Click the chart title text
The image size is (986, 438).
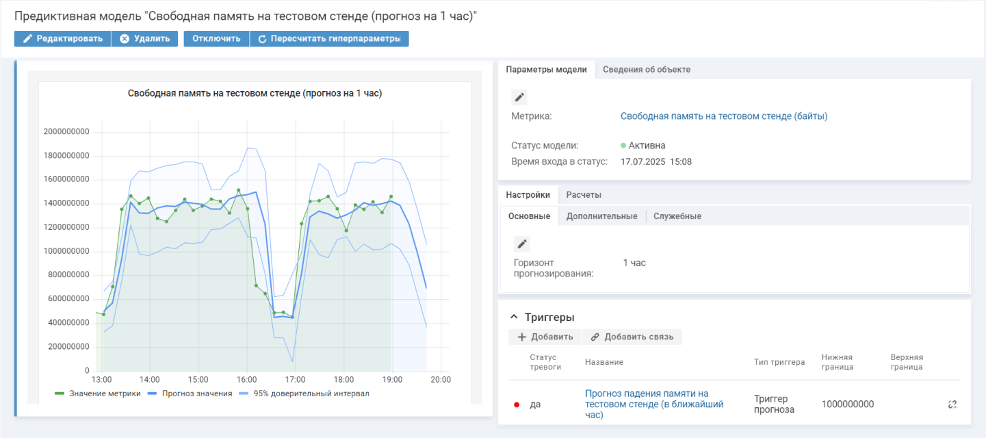(x=255, y=93)
